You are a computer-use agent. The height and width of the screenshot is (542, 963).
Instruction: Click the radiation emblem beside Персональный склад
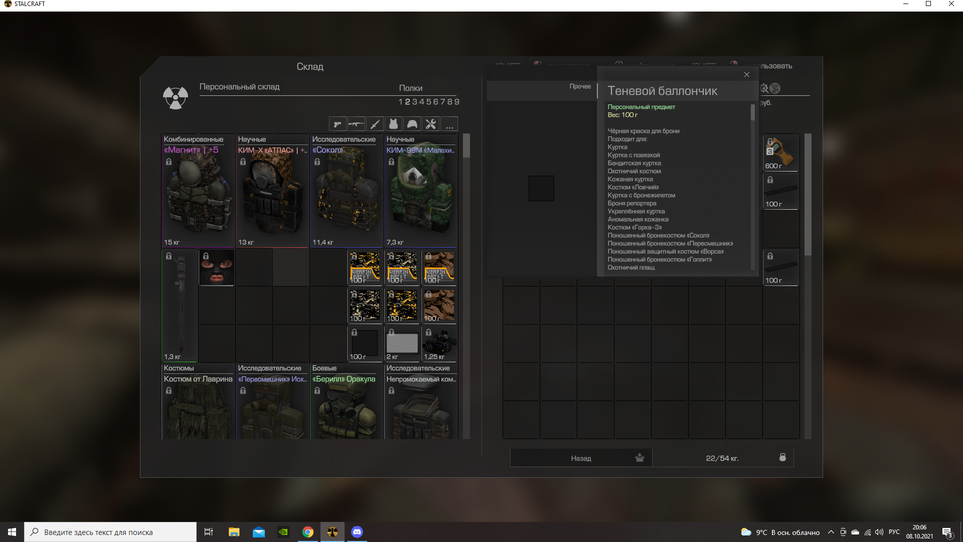(x=176, y=97)
